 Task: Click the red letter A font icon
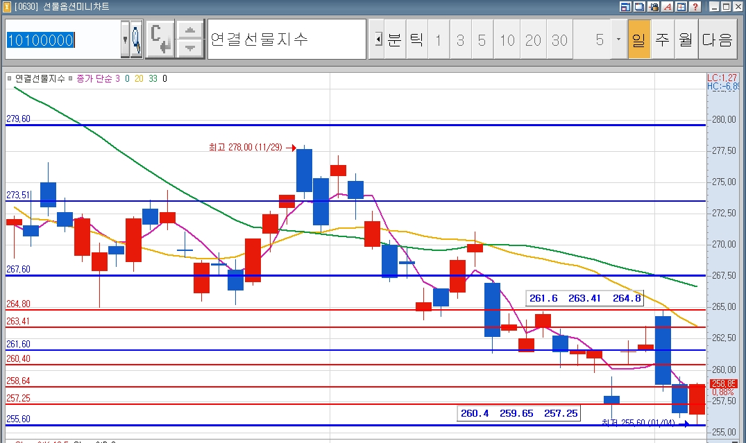[x=667, y=7]
